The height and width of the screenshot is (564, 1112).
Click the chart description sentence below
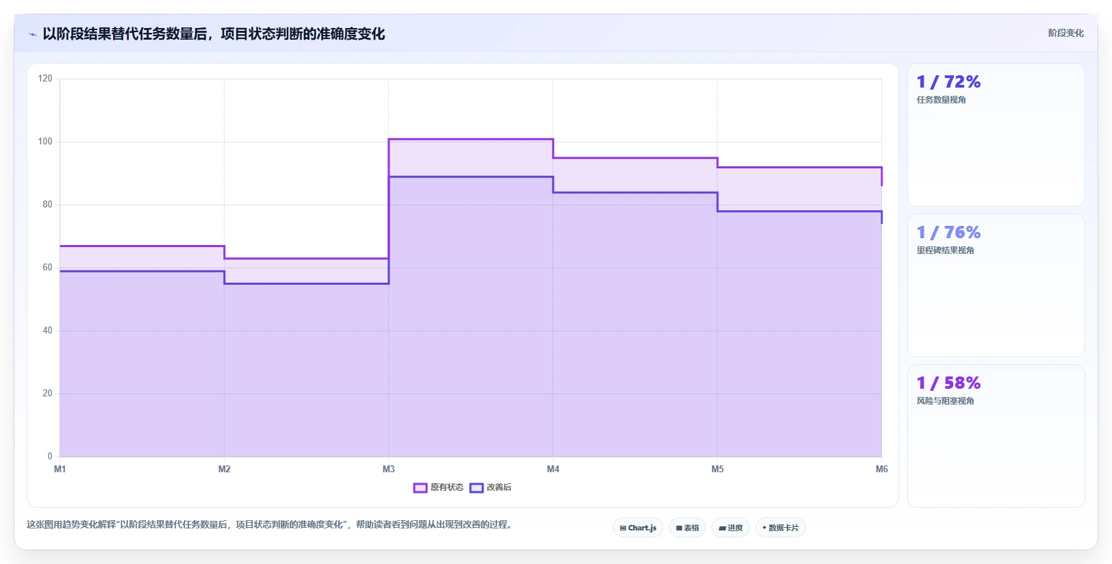[269, 525]
